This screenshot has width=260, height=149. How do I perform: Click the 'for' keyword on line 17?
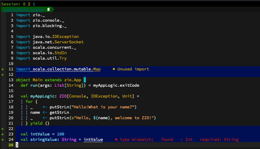pyautogui.click(x=29, y=101)
